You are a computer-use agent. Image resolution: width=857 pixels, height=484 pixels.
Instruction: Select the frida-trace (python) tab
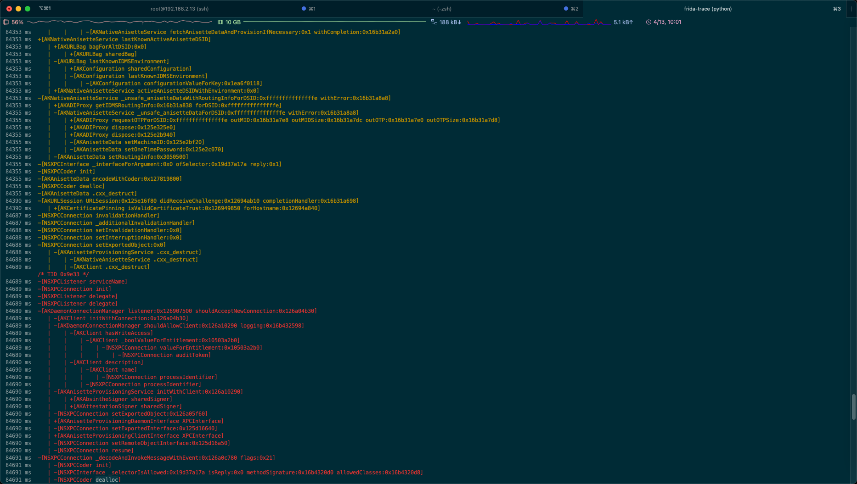(x=708, y=9)
